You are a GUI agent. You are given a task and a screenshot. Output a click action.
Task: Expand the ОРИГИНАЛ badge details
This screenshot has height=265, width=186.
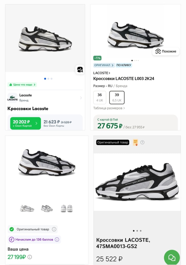pyautogui.click(x=104, y=65)
